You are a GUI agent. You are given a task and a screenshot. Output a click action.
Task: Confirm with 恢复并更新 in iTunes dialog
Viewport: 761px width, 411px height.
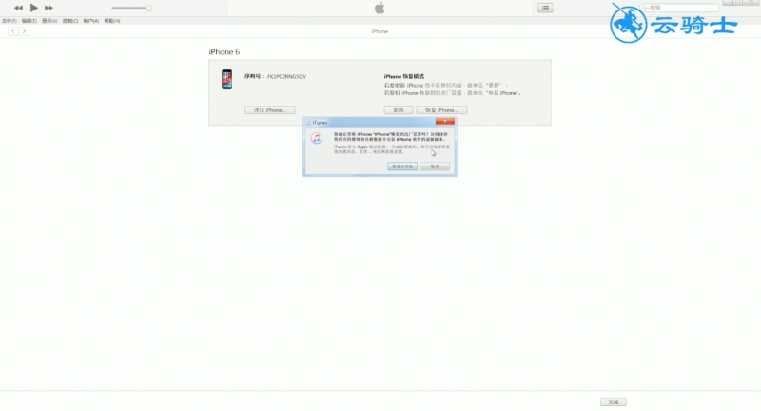coord(402,166)
